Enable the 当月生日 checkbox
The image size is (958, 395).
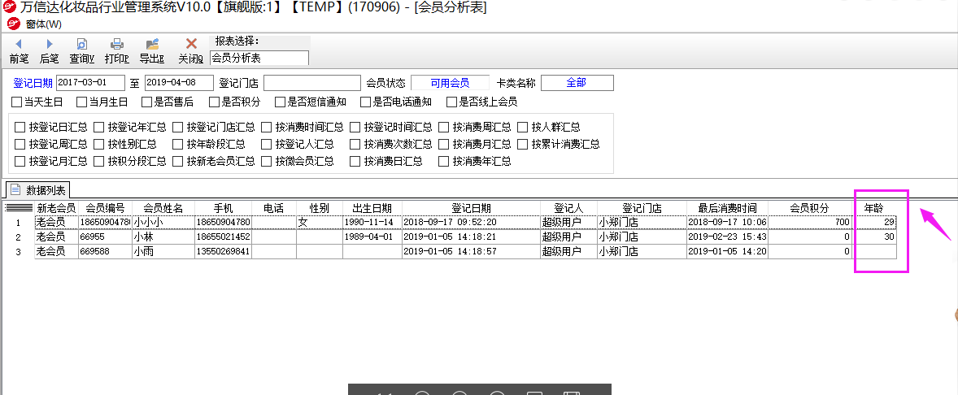(81, 102)
